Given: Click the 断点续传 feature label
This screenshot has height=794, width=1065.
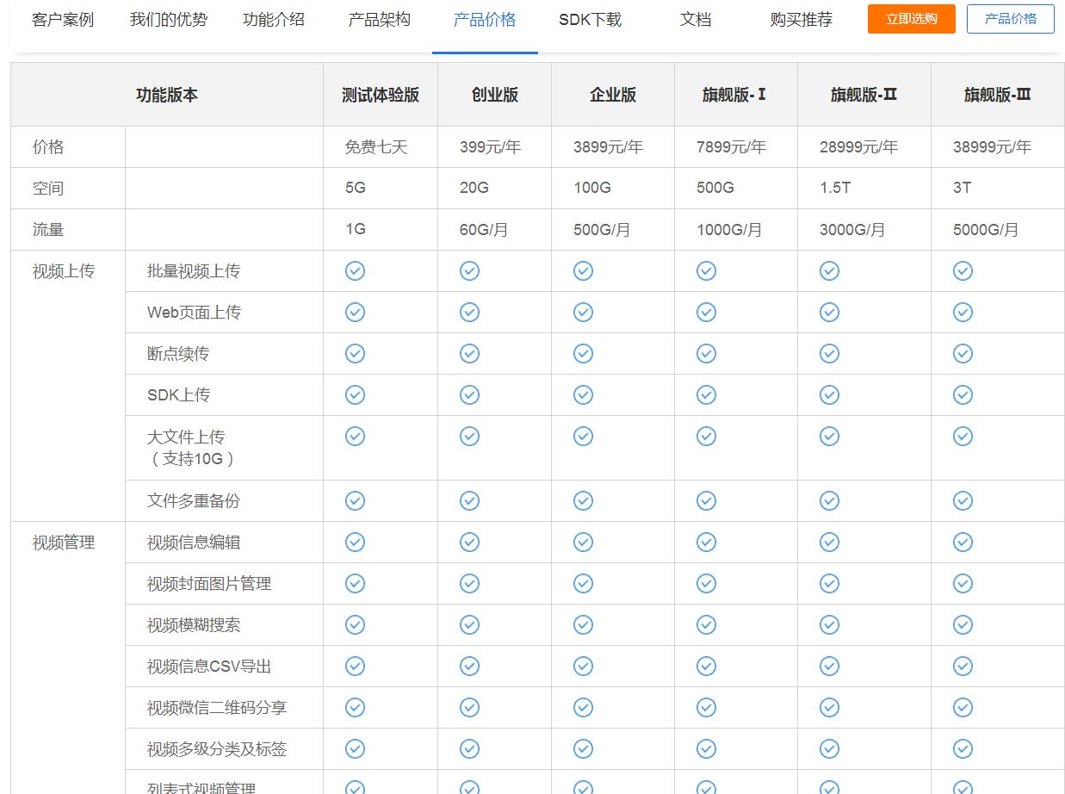Looking at the screenshot, I should click(178, 354).
